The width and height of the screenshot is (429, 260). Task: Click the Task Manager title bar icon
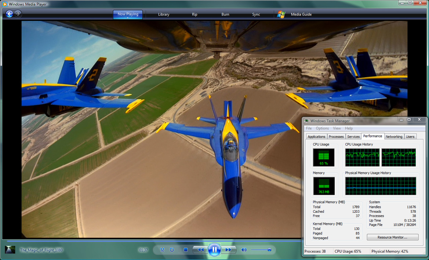click(307, 121)
